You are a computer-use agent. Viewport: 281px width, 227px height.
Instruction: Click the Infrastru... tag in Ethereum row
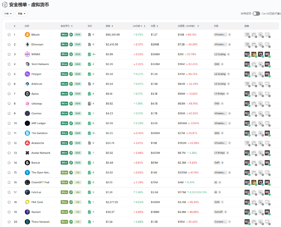coord(220,44)
